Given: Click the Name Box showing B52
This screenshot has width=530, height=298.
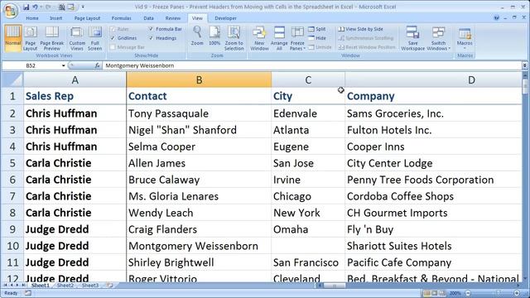Looking at the screenshot, I should point(31,65).
